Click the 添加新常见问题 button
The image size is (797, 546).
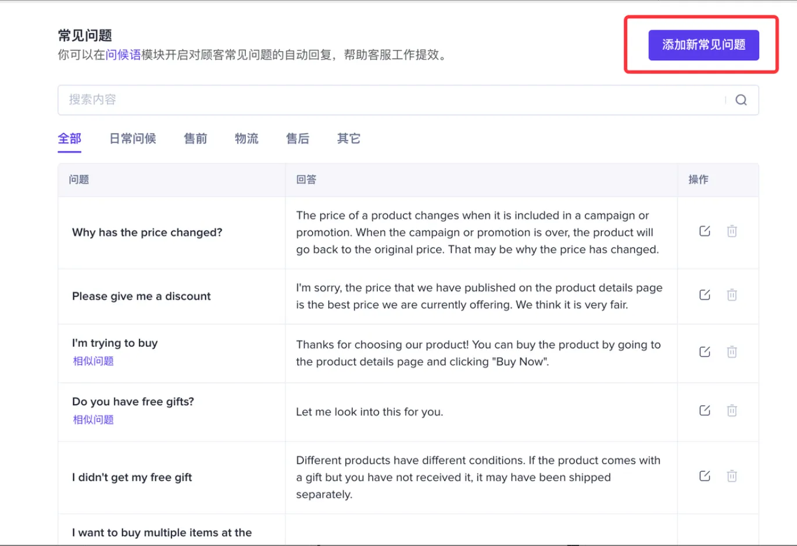(703, 45)
